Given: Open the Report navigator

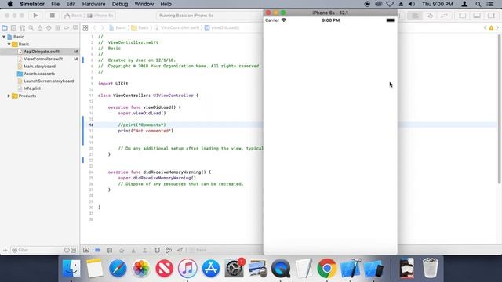Looking at the screenshot, I should click(x=75, y=28).
